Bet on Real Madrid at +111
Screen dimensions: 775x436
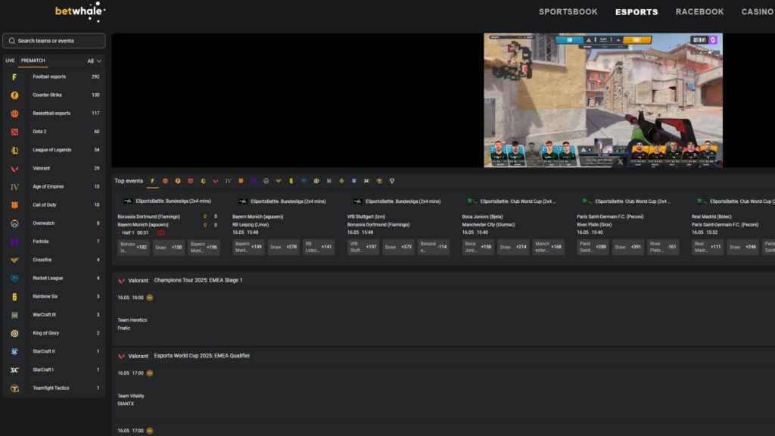[x=708, y=248]
